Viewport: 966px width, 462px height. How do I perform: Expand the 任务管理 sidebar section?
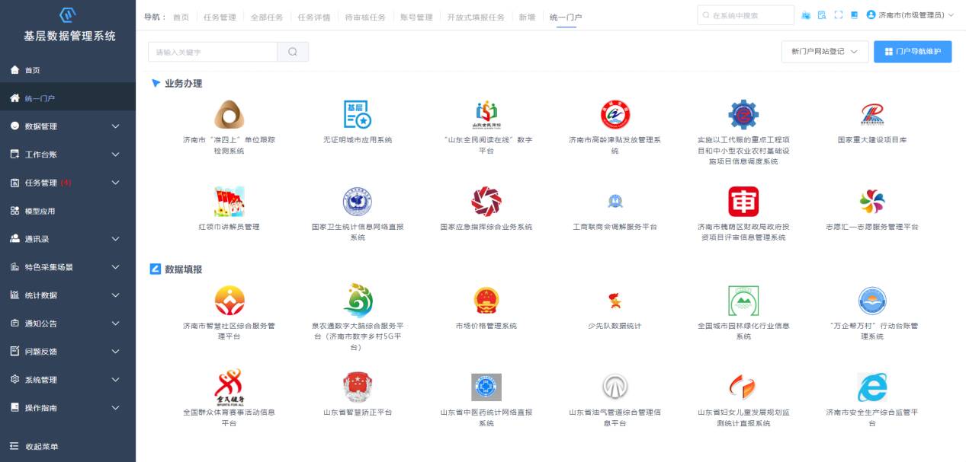pyautogui.click(x=67, y=183)
